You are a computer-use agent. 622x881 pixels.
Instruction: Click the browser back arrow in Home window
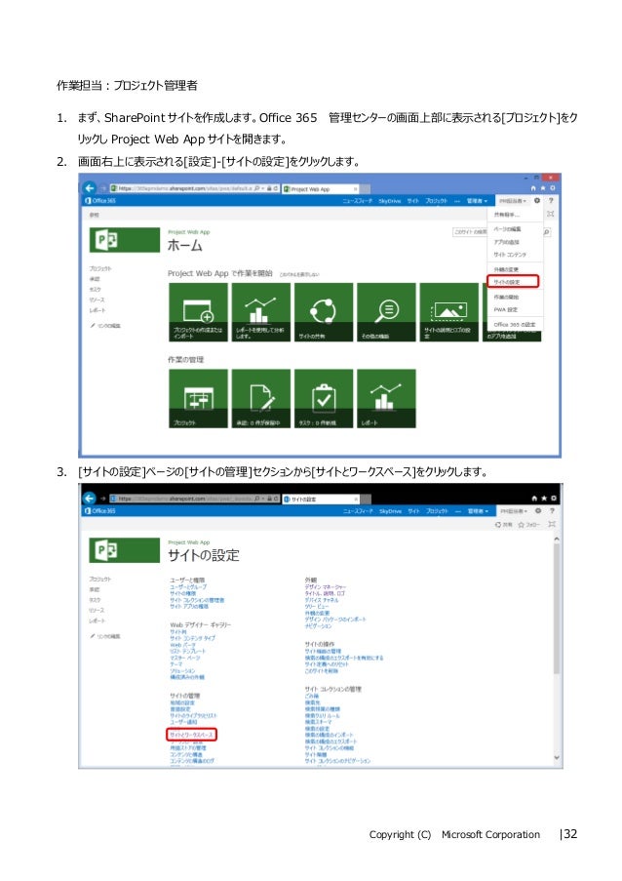pyautogui.click(x=90, y=188)
